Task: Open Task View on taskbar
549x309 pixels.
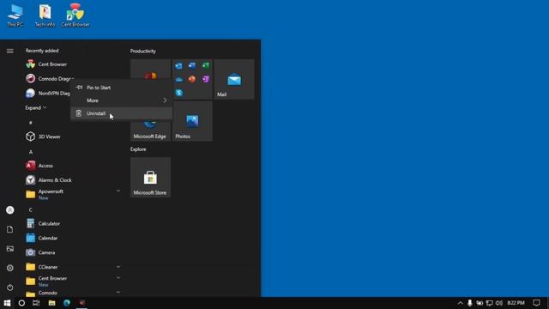Action: pyautogui.click(x=36, y=303)
